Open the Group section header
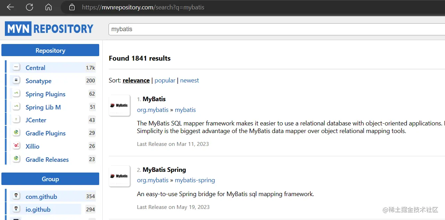This screenshot has height=220, width=445. tap(50, 179)
